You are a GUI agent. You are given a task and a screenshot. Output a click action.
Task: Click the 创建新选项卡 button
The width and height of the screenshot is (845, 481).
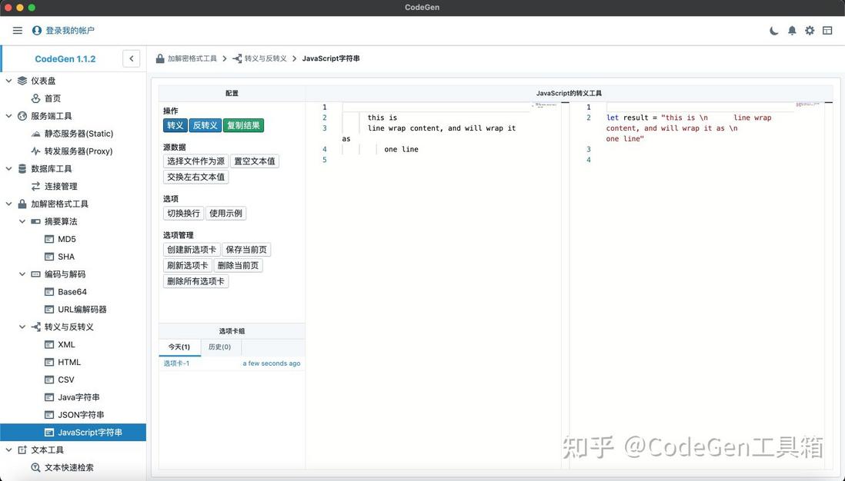point(192,250)
